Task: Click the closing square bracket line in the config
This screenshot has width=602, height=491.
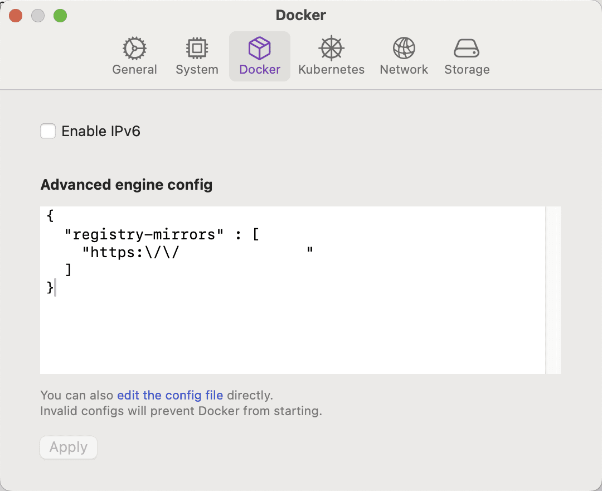Action: pos(69,270)
